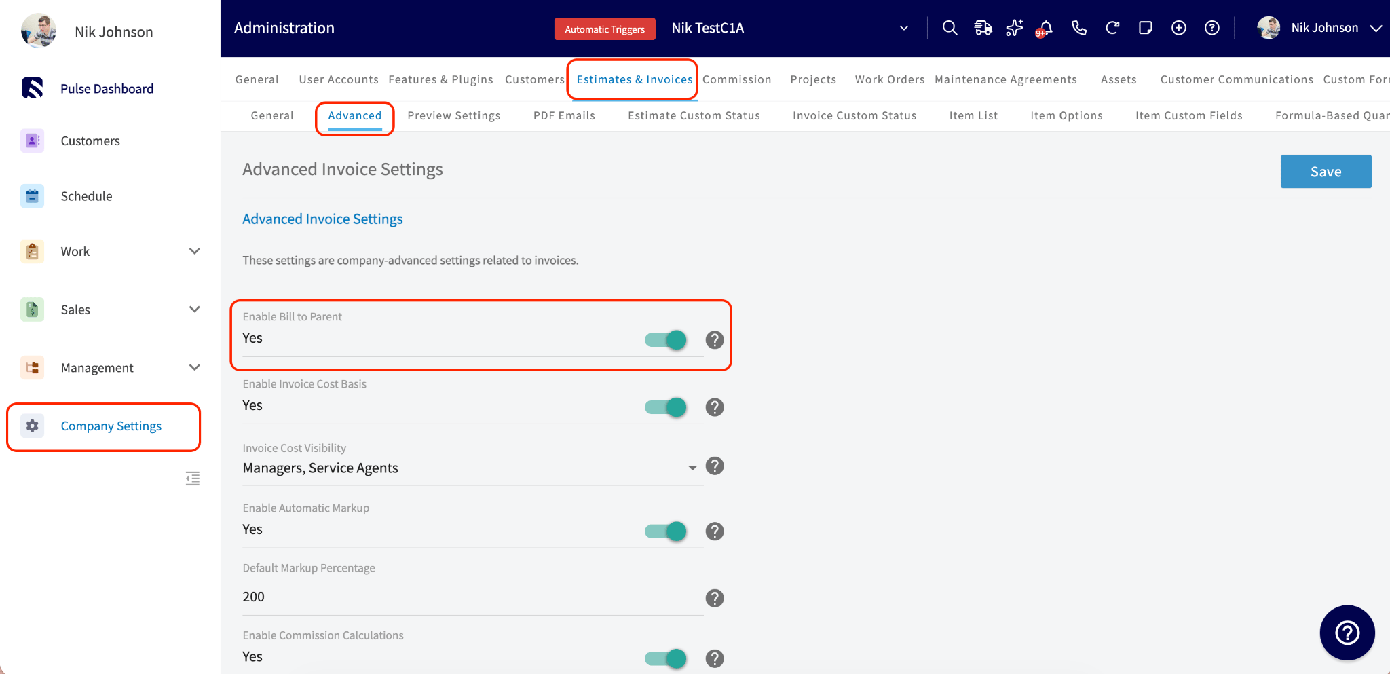This screenshot has height=674, width=1390.
Task: Open the Features & Plugins tab
Action: [440, 79]
